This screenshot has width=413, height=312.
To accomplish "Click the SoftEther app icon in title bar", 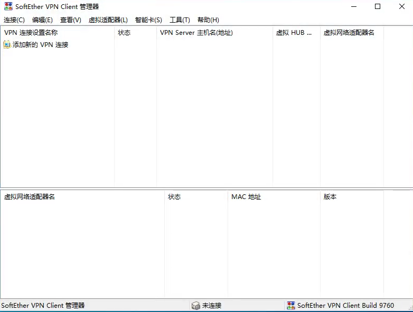I will click(8, 6).
